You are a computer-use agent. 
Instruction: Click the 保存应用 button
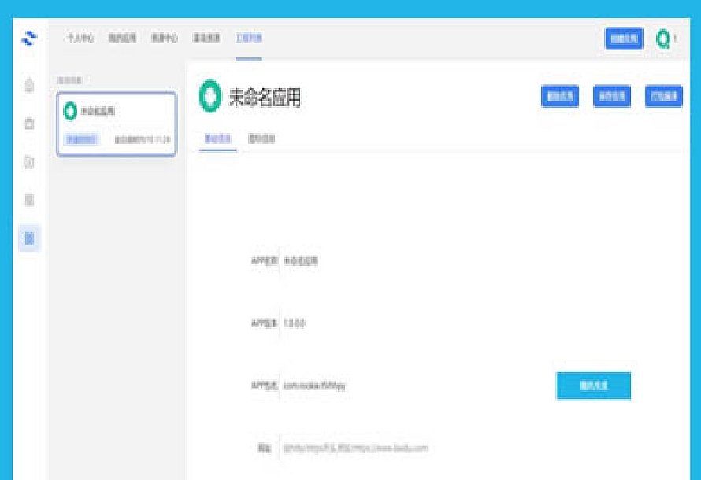[612, 96]
